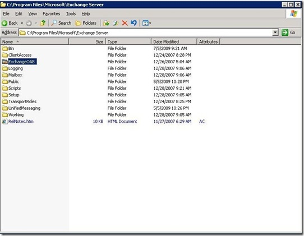Click the blue Undo arrow icon
This screenshot has height=236, width=304.
[x=133, y=23]
